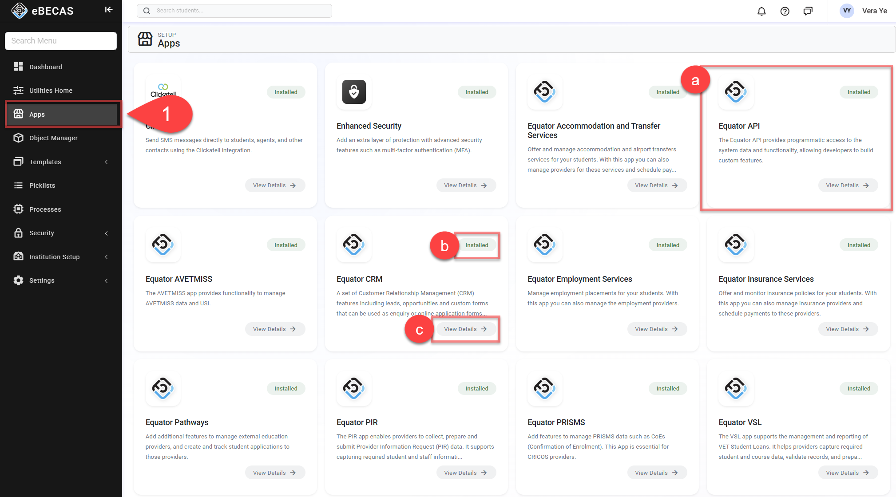This screenshot has width=896, height=497.
Task: Expand the Settings submenu chevron
Action: click(x=107, y=280)
